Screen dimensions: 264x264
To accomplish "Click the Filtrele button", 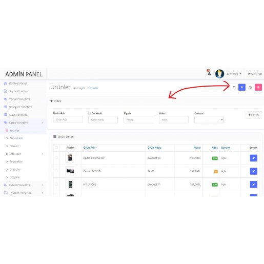I will point(254,115).
